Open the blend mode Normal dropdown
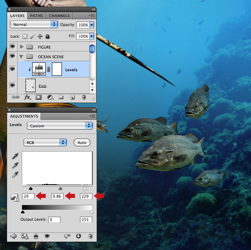This screenshot has width=251, height=250. click(34, 25)
